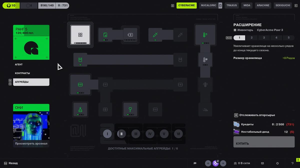Viewport: 300px width, 168px height.
Task: Select upgrade tier I
Action: click(107, 134)
